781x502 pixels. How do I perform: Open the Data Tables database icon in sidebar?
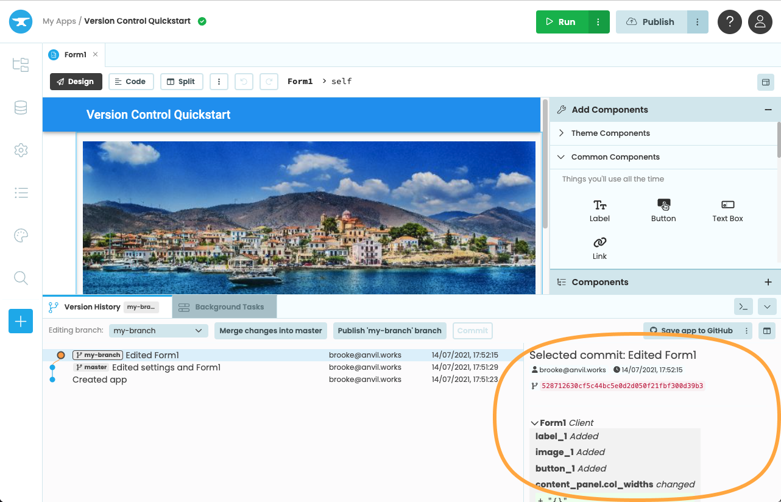(x=20, y=107)
